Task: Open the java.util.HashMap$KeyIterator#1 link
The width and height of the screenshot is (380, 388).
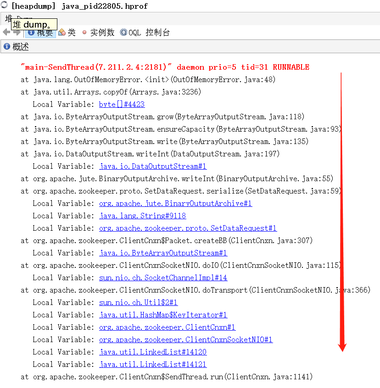Action: (x=163, y=315)
